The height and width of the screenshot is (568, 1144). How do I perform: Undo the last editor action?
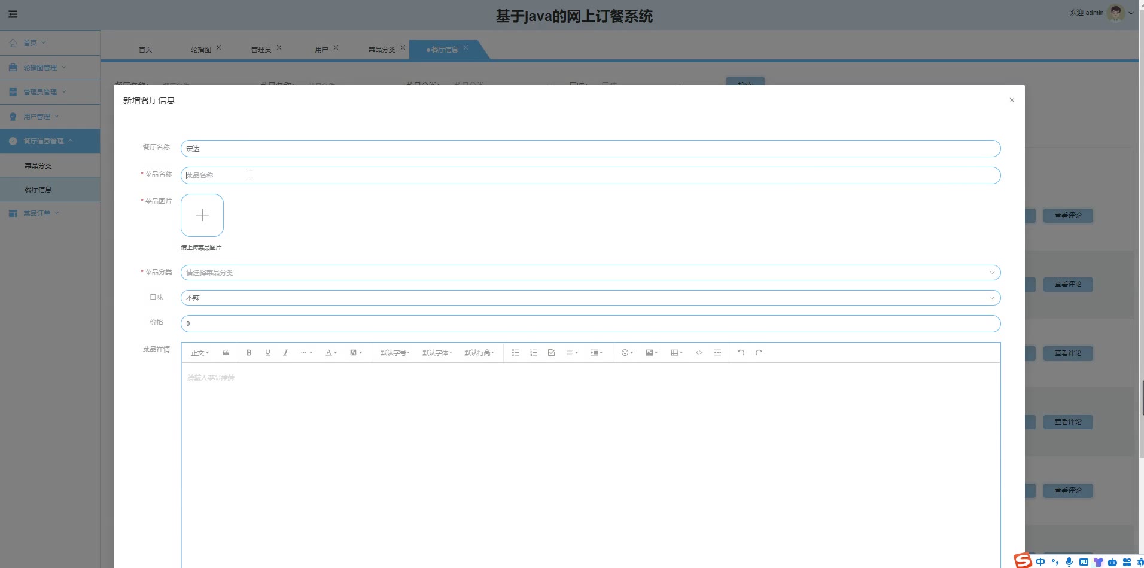pyautogui.click(x=741, y=353)
